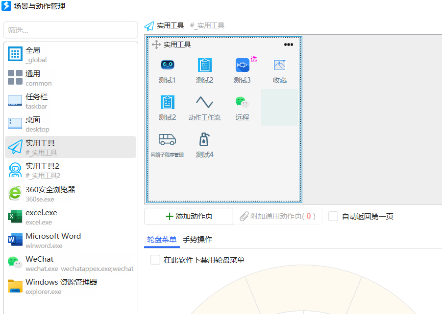Screen dimensions: 442x314
Task: Click the 测试4 bottle action icon
Action: tap(204, 139)
